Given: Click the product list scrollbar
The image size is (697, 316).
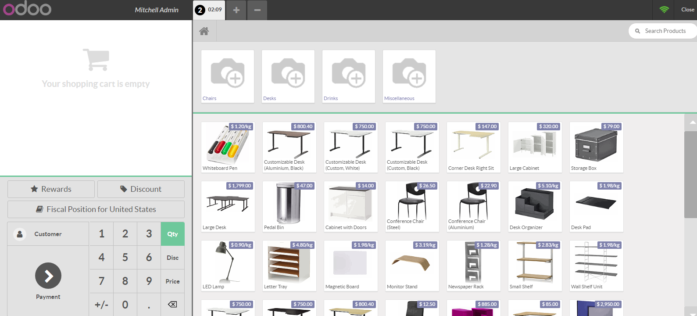Looking at the screenshot, I should tap(690, 174).
